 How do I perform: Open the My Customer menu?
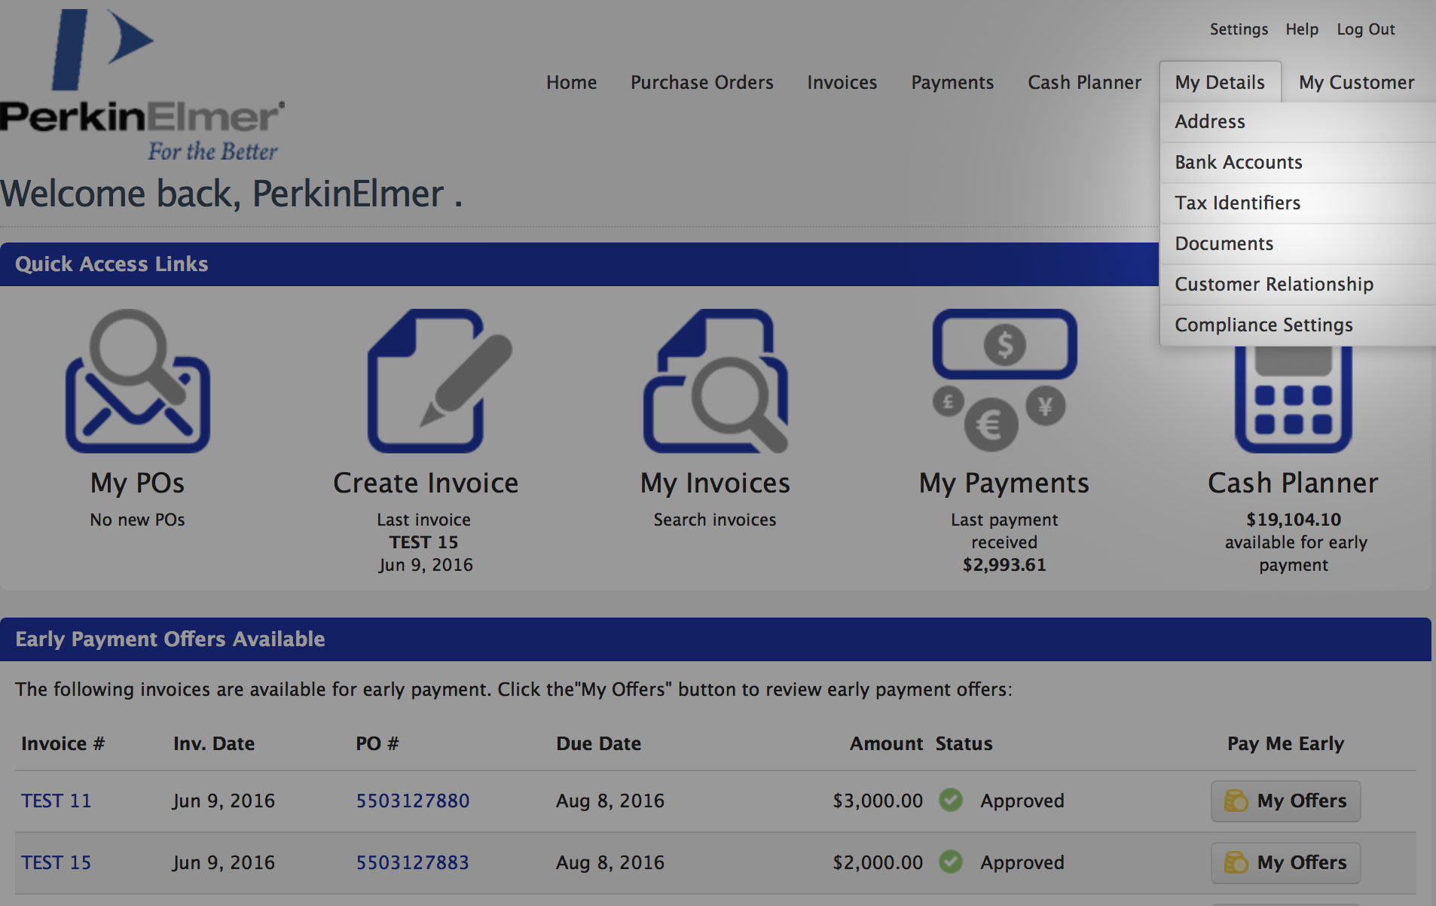1357,82
